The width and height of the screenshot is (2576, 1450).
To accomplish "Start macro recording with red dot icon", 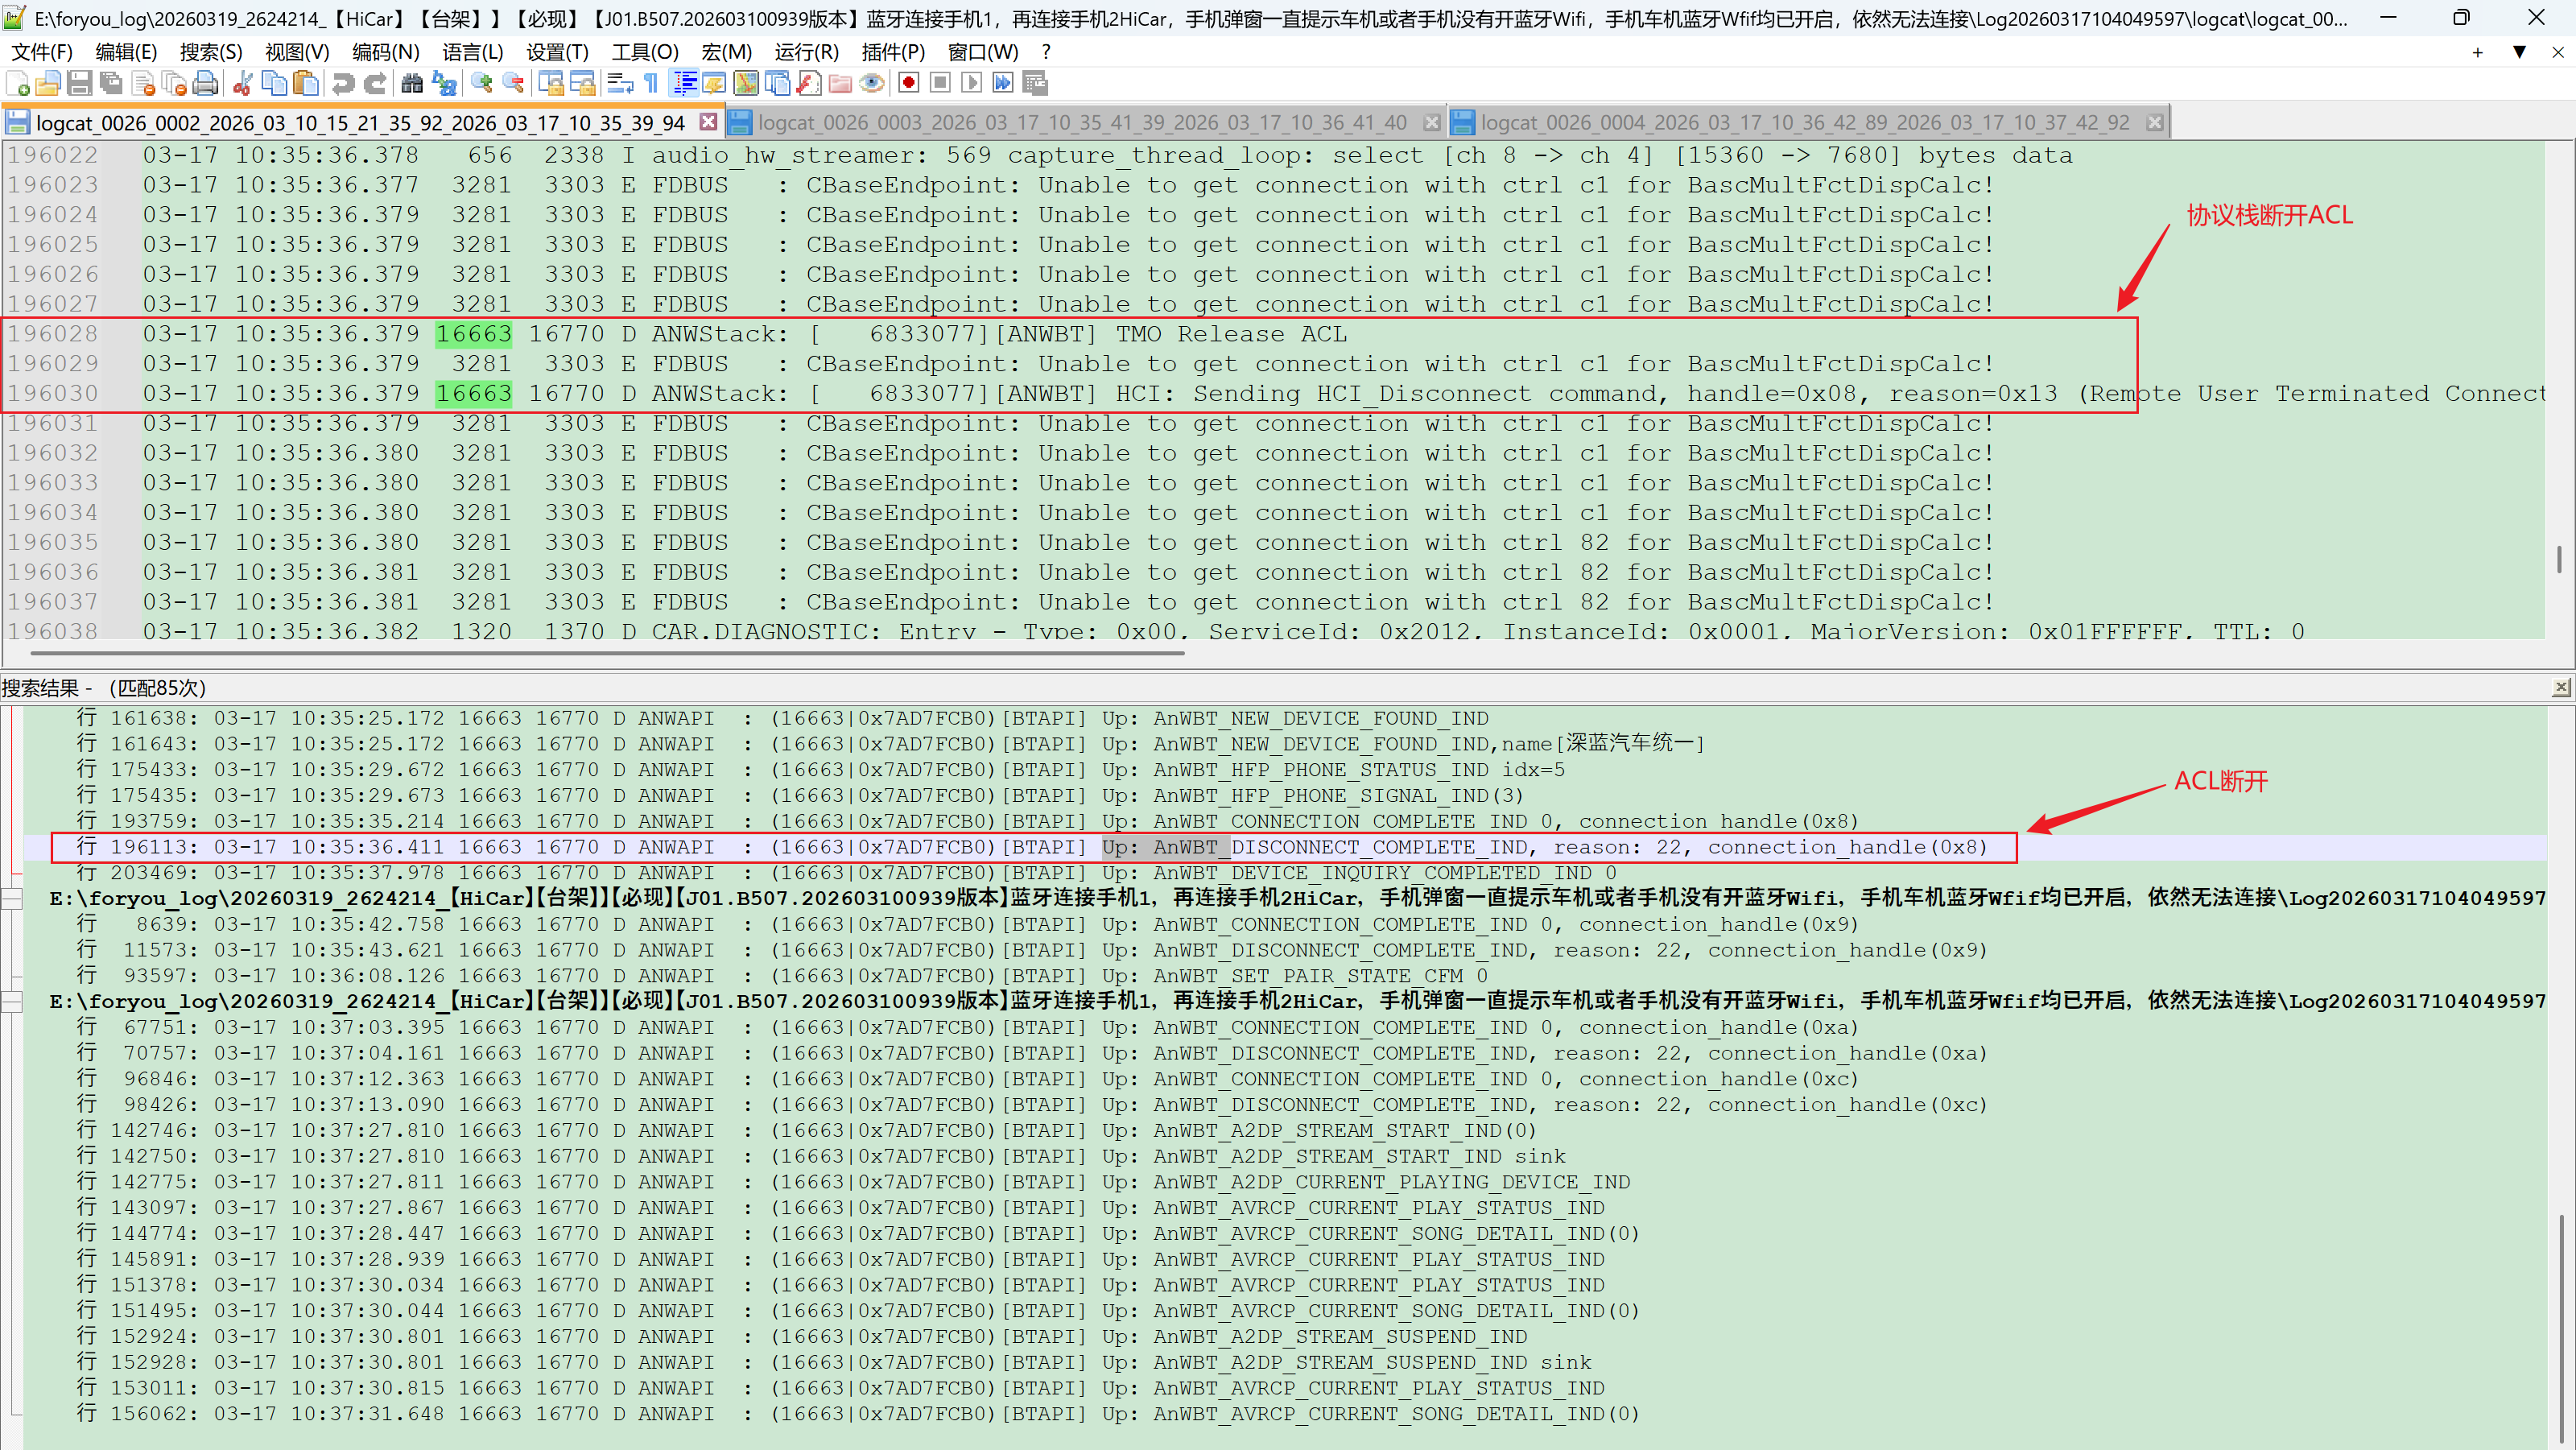I will [x=908, y=84].
